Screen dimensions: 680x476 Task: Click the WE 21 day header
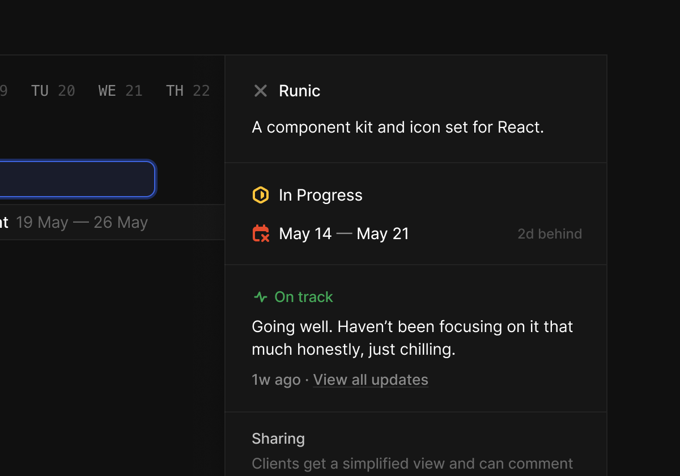click(x=120, y=91)
